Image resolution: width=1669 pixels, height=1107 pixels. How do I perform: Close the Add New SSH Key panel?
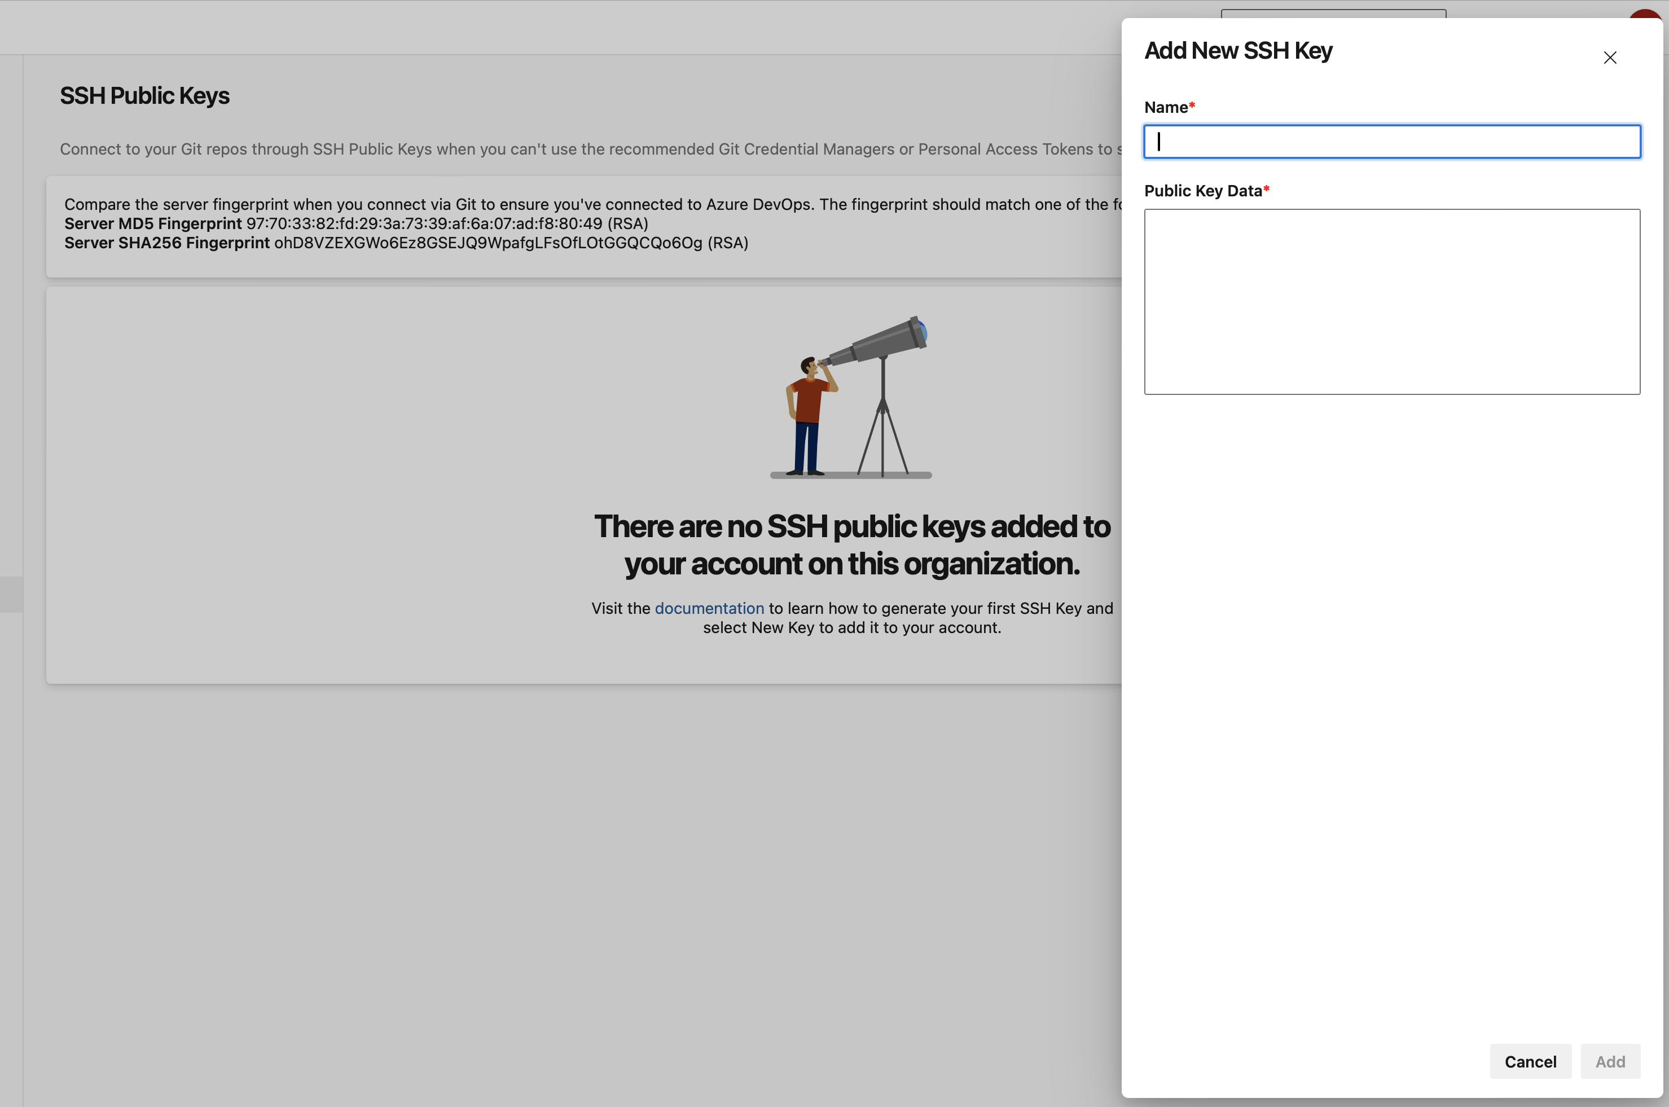(1610, 58)
